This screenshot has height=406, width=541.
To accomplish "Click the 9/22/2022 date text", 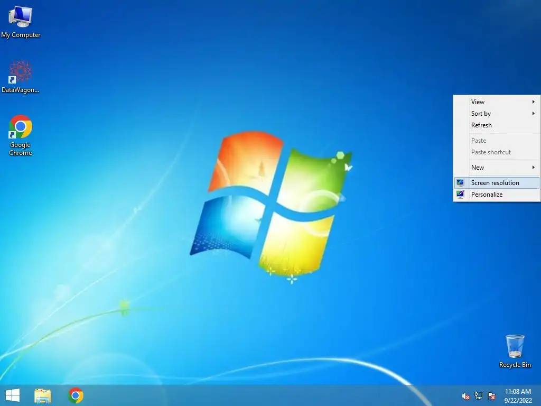I will point(518,401).
